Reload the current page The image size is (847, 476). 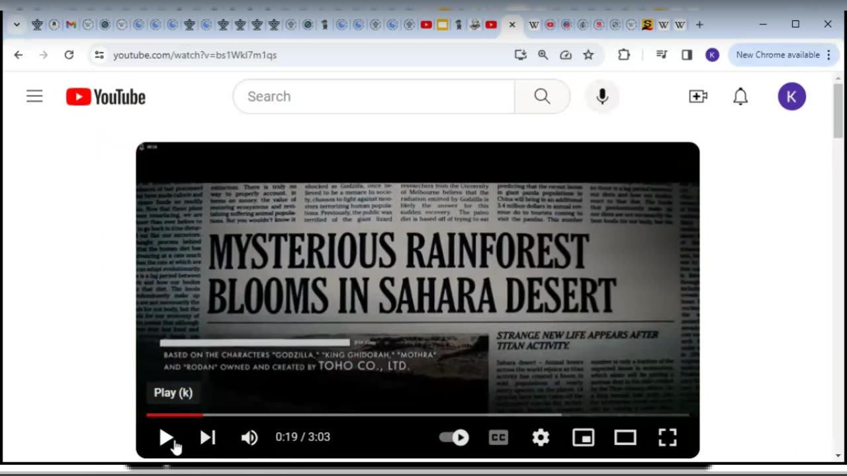coord(69,55)
